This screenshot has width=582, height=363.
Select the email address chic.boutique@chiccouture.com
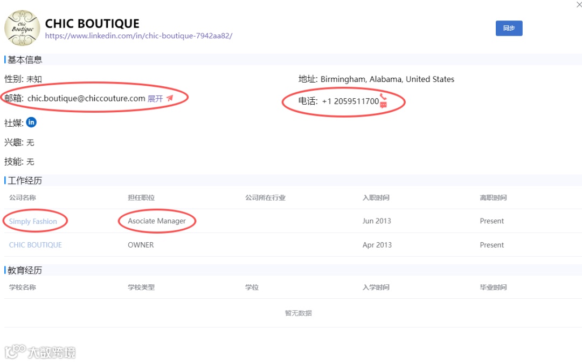point(86,99)
